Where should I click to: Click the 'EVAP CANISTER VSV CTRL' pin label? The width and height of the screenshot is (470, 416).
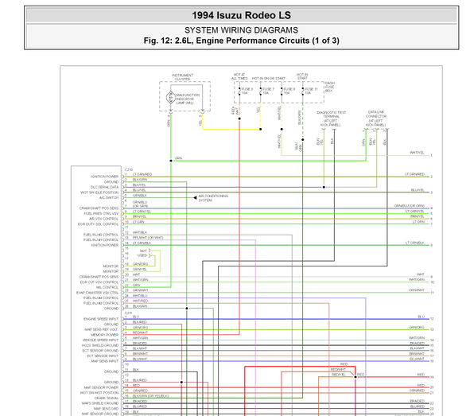click(x=97, y=293)
